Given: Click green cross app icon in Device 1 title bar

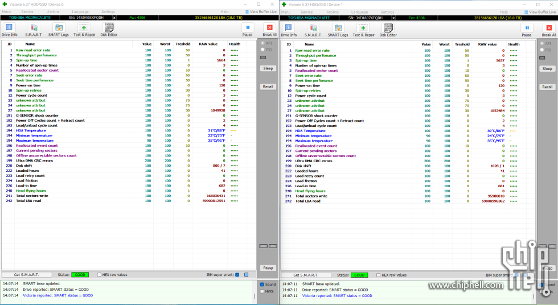Looking at the screenshot, I should click(x=284, y=5).
